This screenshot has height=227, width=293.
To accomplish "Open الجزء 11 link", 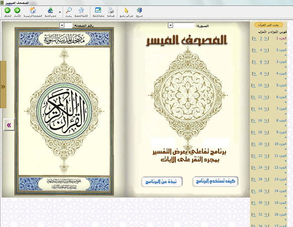I will click(281, 156).
